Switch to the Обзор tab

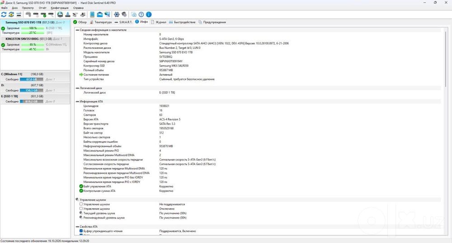click(80, 22)
